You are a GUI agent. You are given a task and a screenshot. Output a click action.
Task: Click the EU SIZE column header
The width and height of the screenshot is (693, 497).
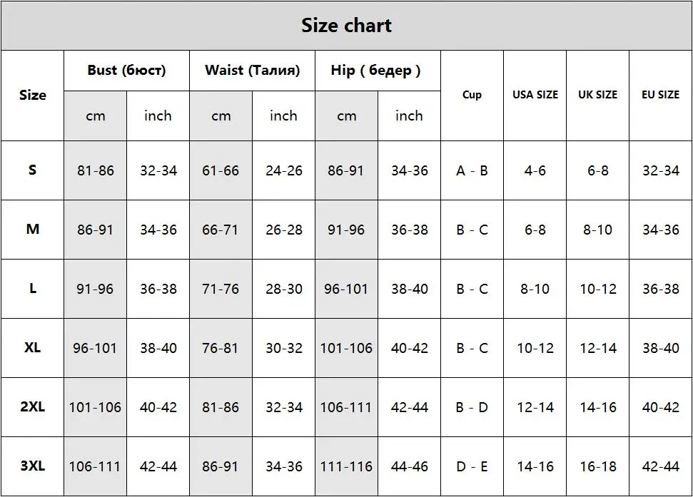(661, 96)
